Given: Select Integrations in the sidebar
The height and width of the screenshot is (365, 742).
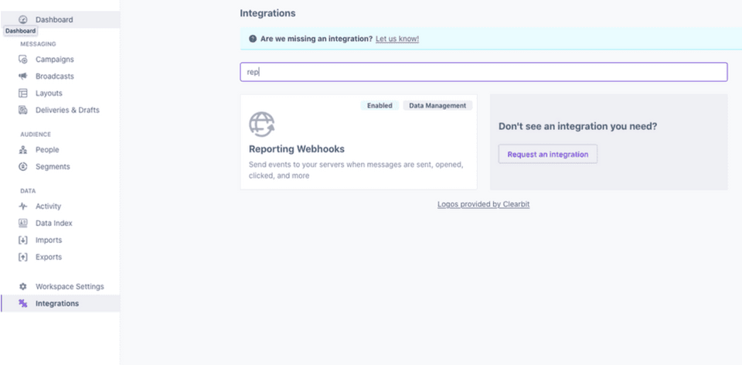Looking at the screenshot, I should tap(60, 303).
